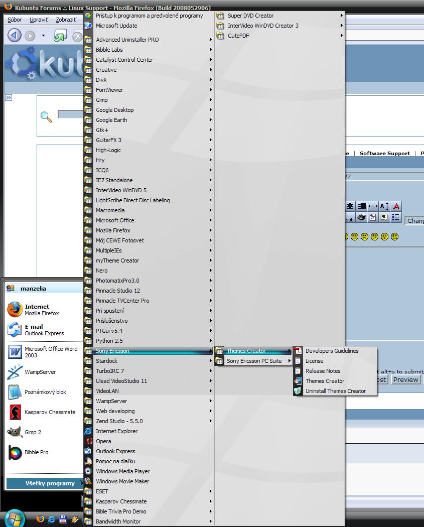The height and width of the screenshot is (527, 424).
Task: Click the bulleted list icon in editor
Action: click(x=396, y=217)
